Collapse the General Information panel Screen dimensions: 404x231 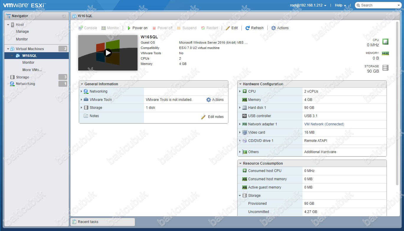(82, 84)
